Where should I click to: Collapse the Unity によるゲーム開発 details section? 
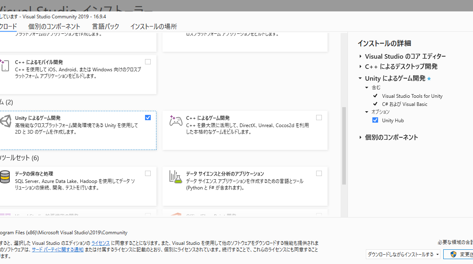pyautogui.click(x=360, y=78)
